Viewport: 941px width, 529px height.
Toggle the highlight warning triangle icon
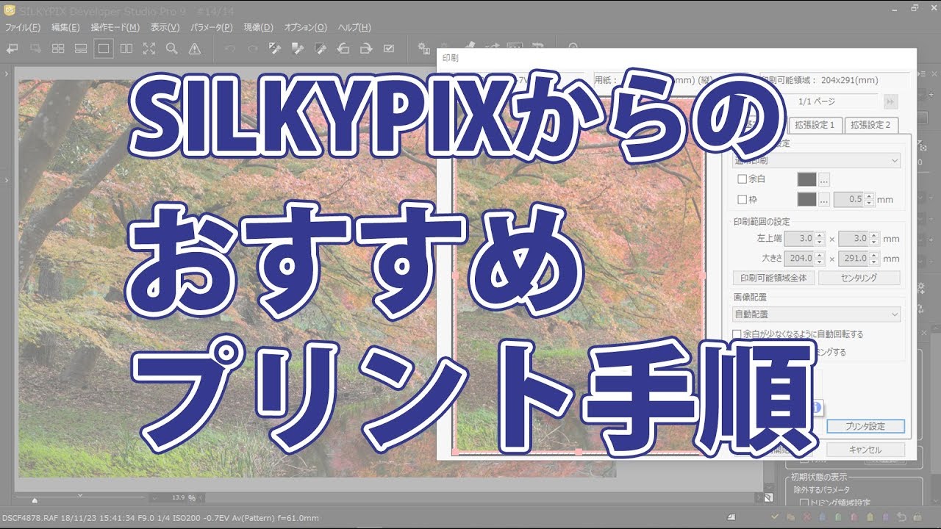pyautogui.click(x=194, y=48)
